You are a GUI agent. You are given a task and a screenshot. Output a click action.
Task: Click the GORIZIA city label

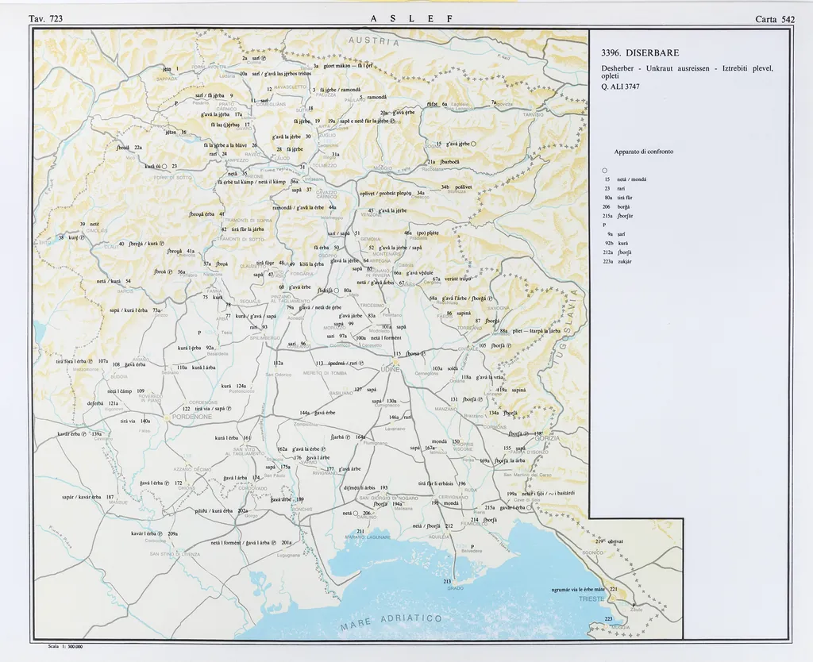tap(546, 438)
